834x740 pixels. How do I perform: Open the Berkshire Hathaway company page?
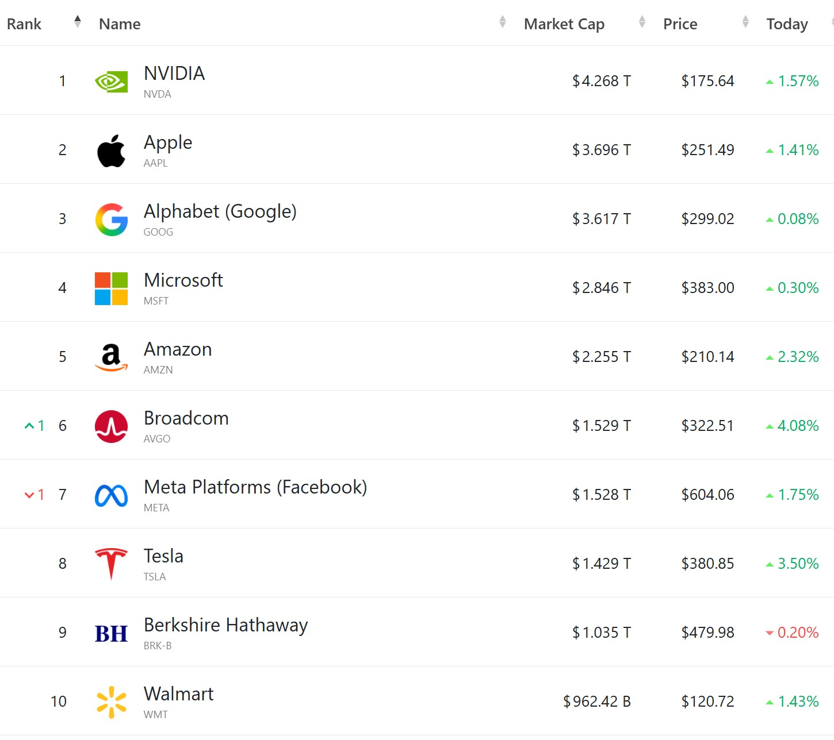pos(225,625)
